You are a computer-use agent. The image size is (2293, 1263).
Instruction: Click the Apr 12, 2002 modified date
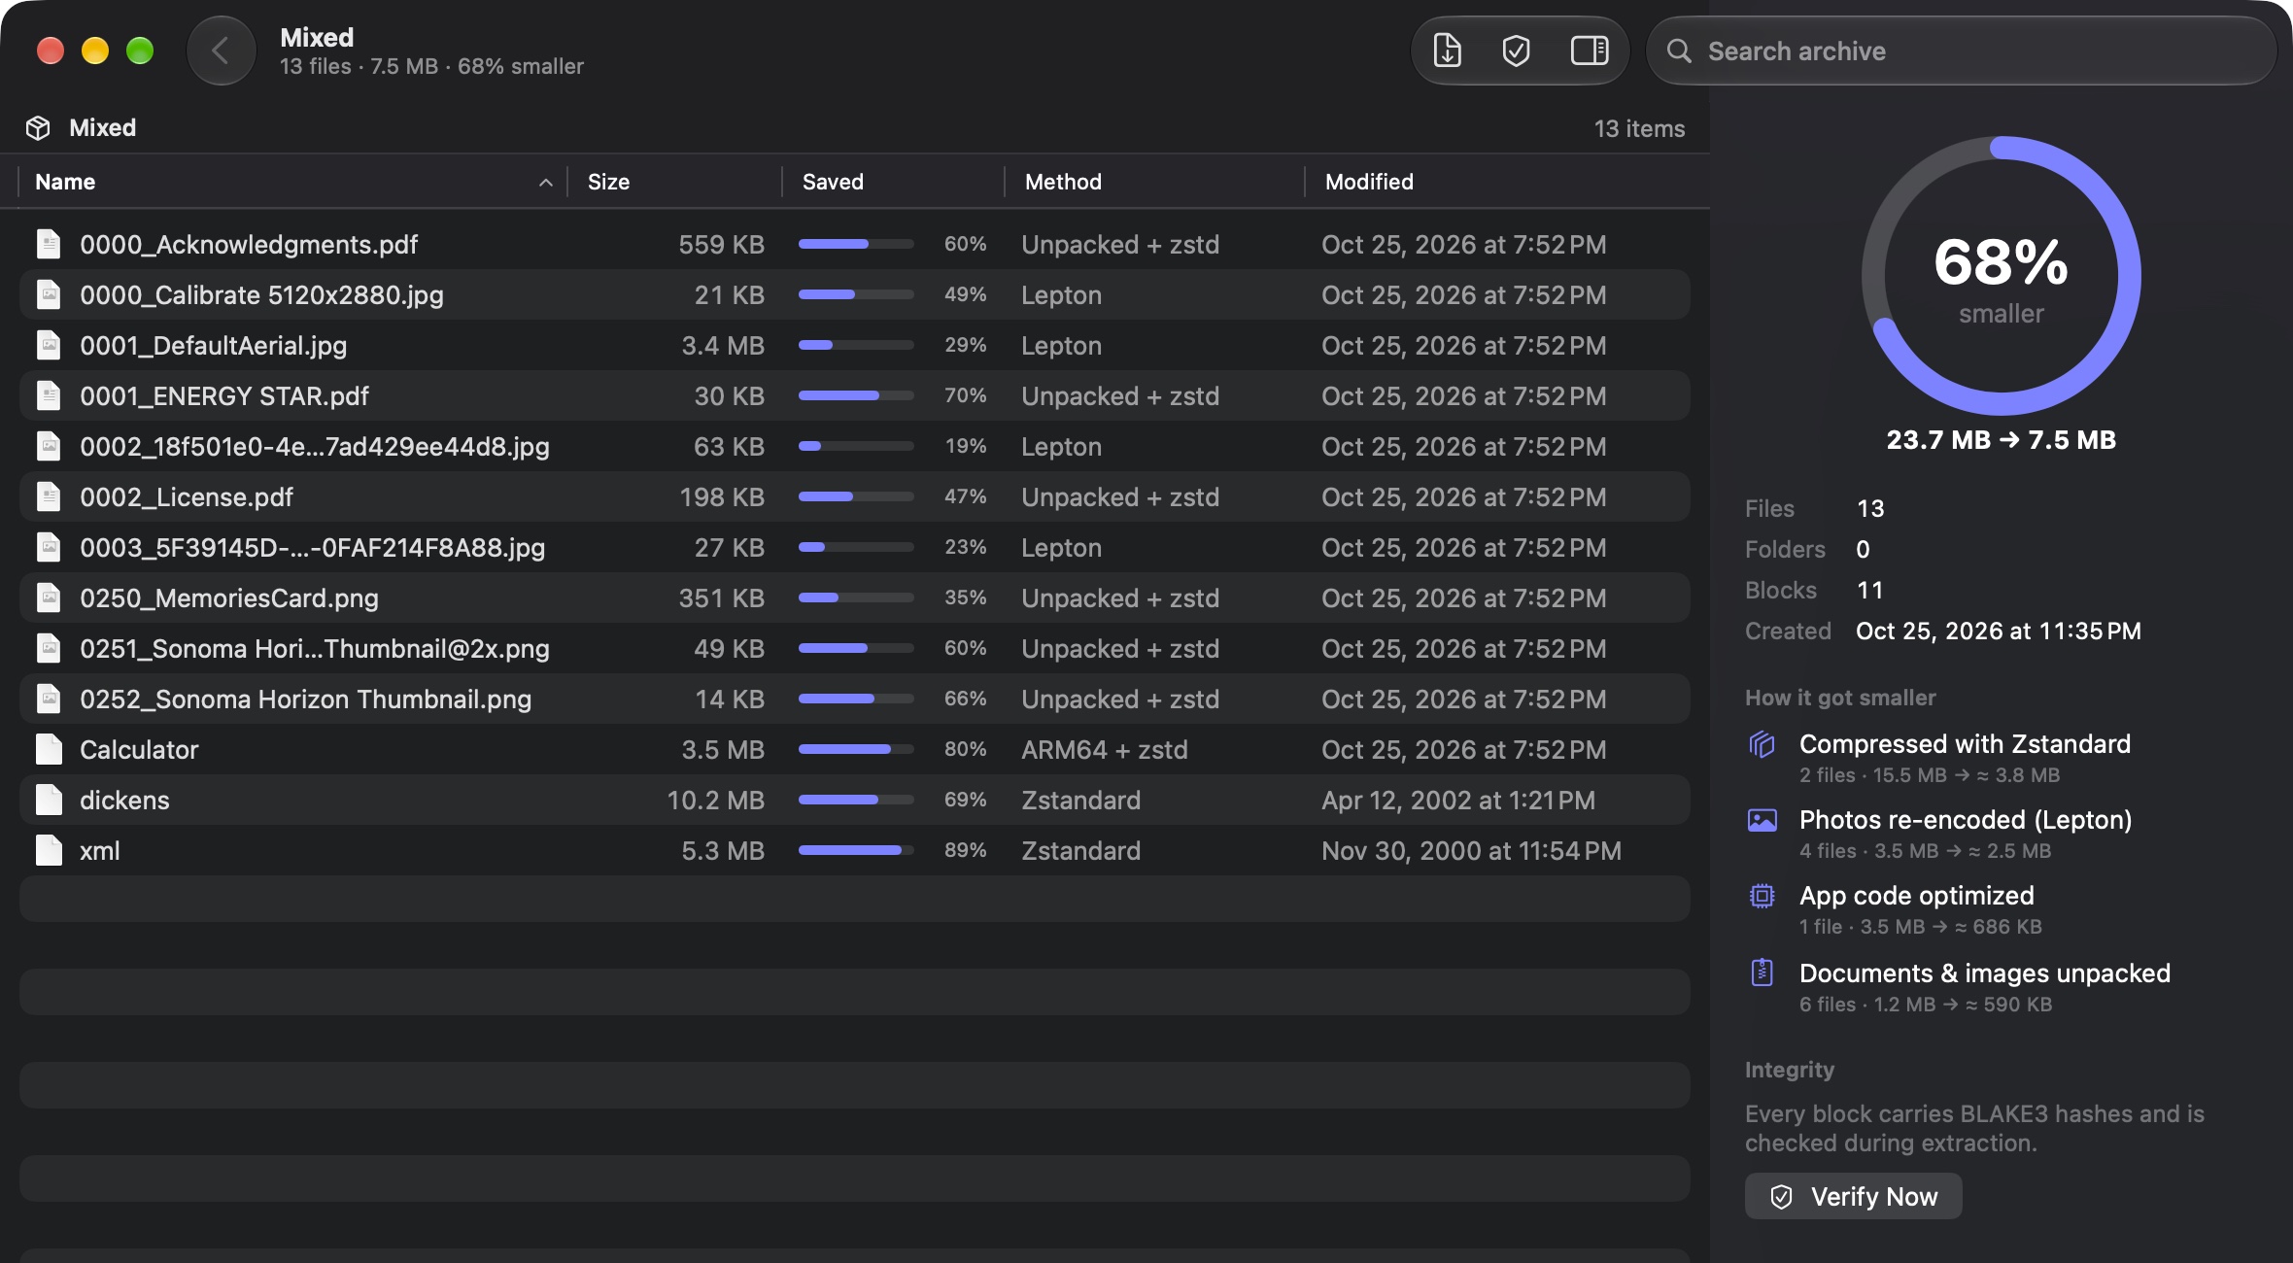[x=1458, y=800]
